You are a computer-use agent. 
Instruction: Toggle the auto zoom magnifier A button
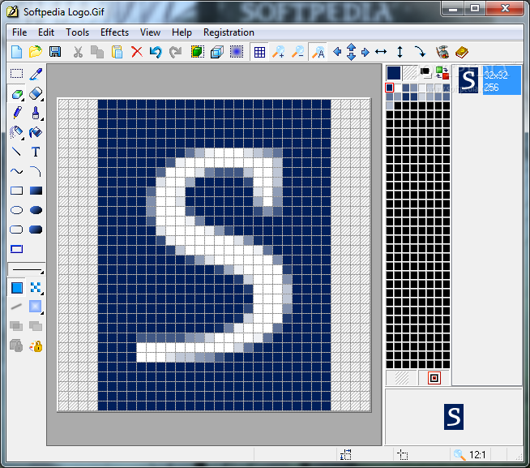point(318,52)
